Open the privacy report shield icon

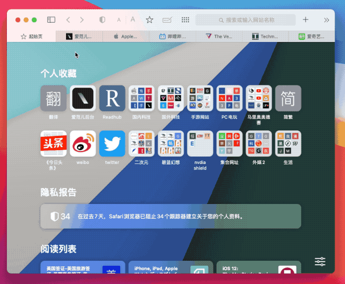(102, 20)
